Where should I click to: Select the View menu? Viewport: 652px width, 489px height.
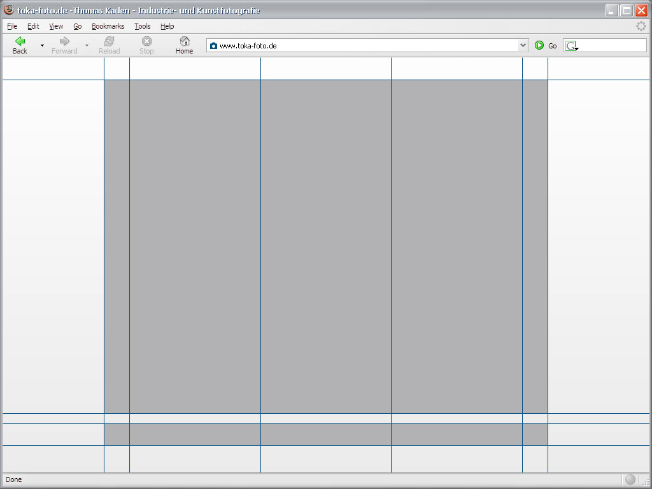click(x=56, y=26)
